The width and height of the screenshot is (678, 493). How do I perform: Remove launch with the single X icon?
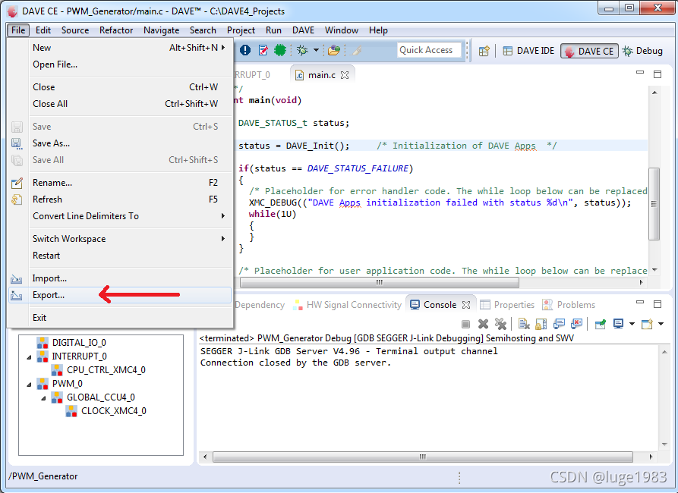pyautogui.click(x=484, y=324)
